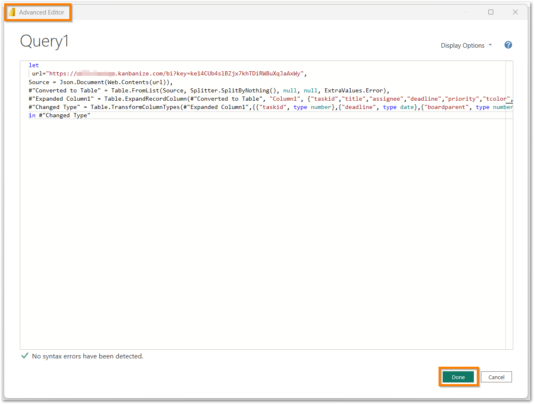Close the Advanced Editor window
This screenshot has height=404, width=534.
point(515,12)
